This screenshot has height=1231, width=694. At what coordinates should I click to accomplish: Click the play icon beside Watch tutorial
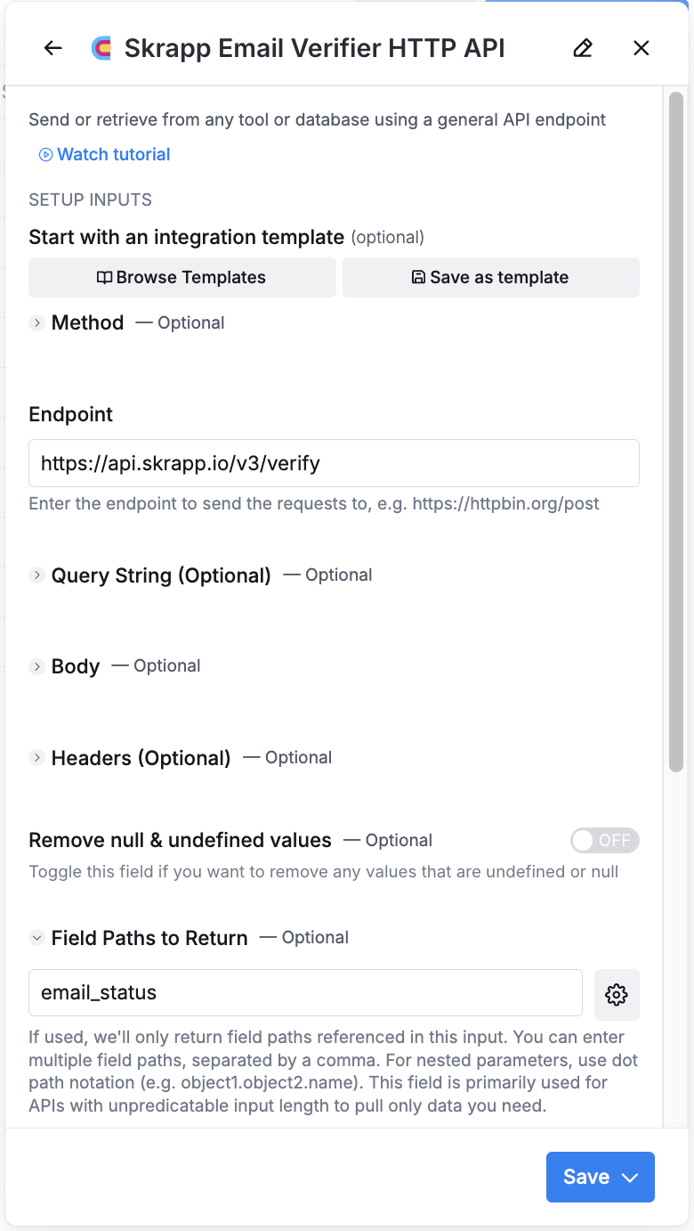[44, 154]
